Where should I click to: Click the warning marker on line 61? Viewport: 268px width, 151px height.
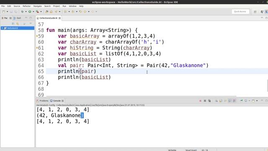coord(37,48)
